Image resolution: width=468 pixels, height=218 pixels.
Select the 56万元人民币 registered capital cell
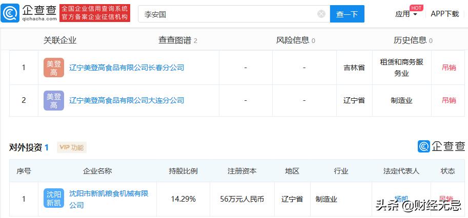point(242,199)
